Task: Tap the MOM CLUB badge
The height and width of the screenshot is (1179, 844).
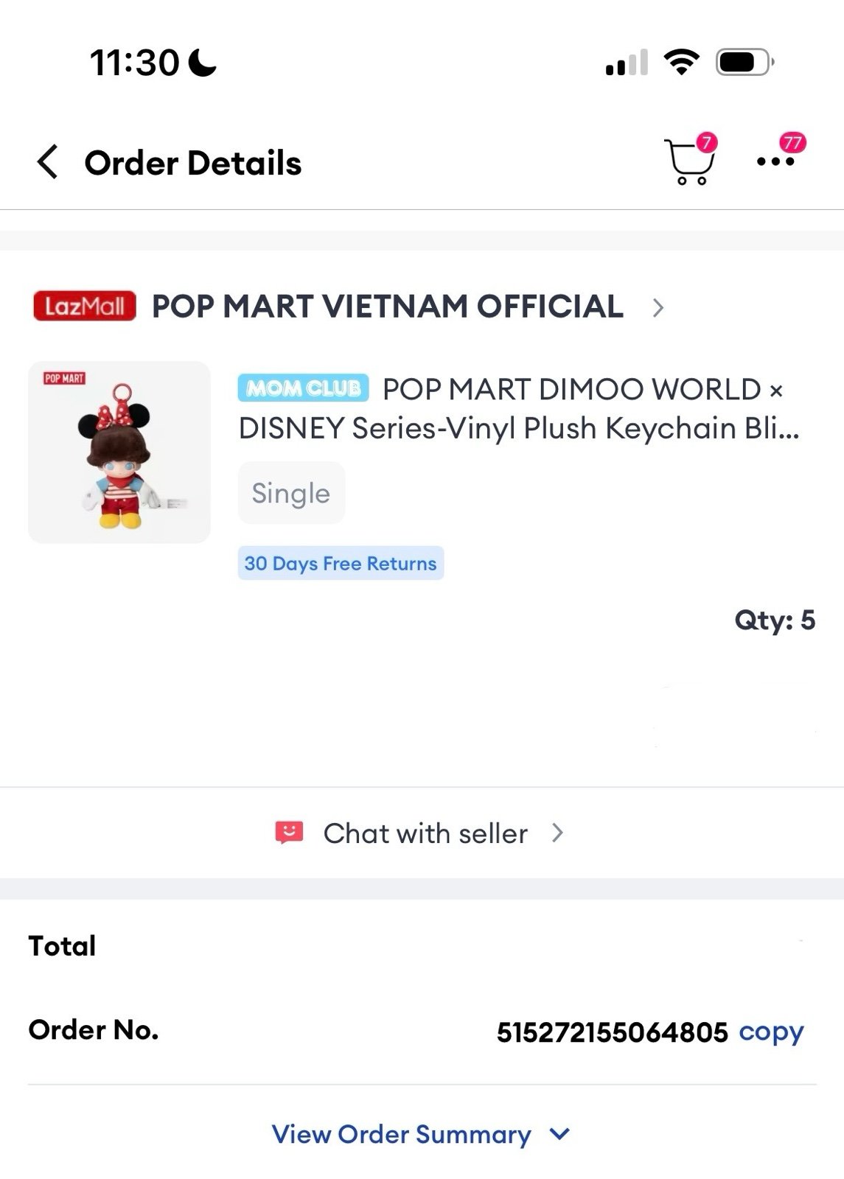Action: click(303, 388)
